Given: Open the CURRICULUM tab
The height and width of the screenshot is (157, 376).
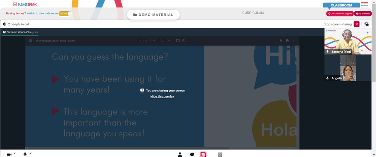Looking at the screenshot, I should [253, 13].
